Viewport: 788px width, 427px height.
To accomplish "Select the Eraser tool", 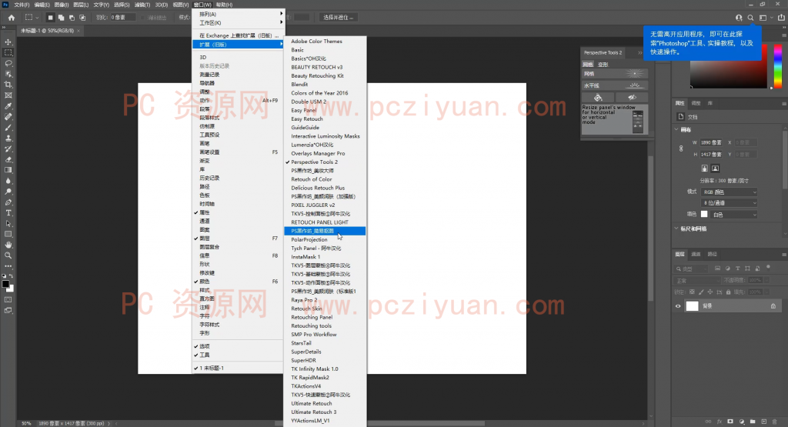I will click(x=8, y=160).
